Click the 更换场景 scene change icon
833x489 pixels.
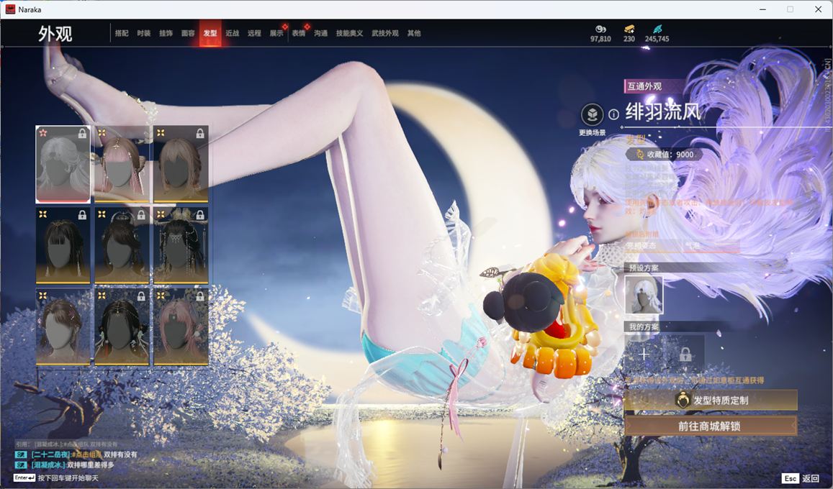(592, 115)
